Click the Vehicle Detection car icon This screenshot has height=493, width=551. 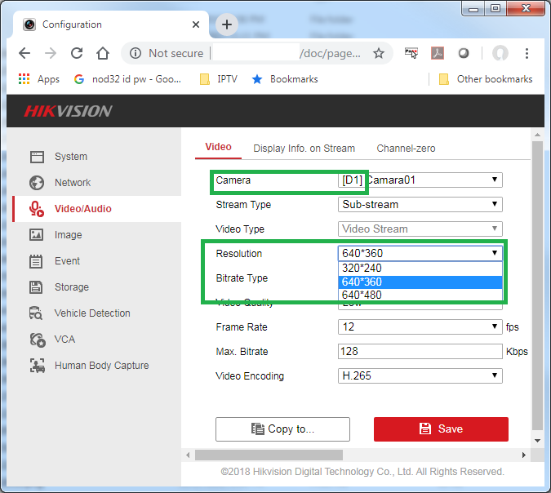click(x=36, y=313)
